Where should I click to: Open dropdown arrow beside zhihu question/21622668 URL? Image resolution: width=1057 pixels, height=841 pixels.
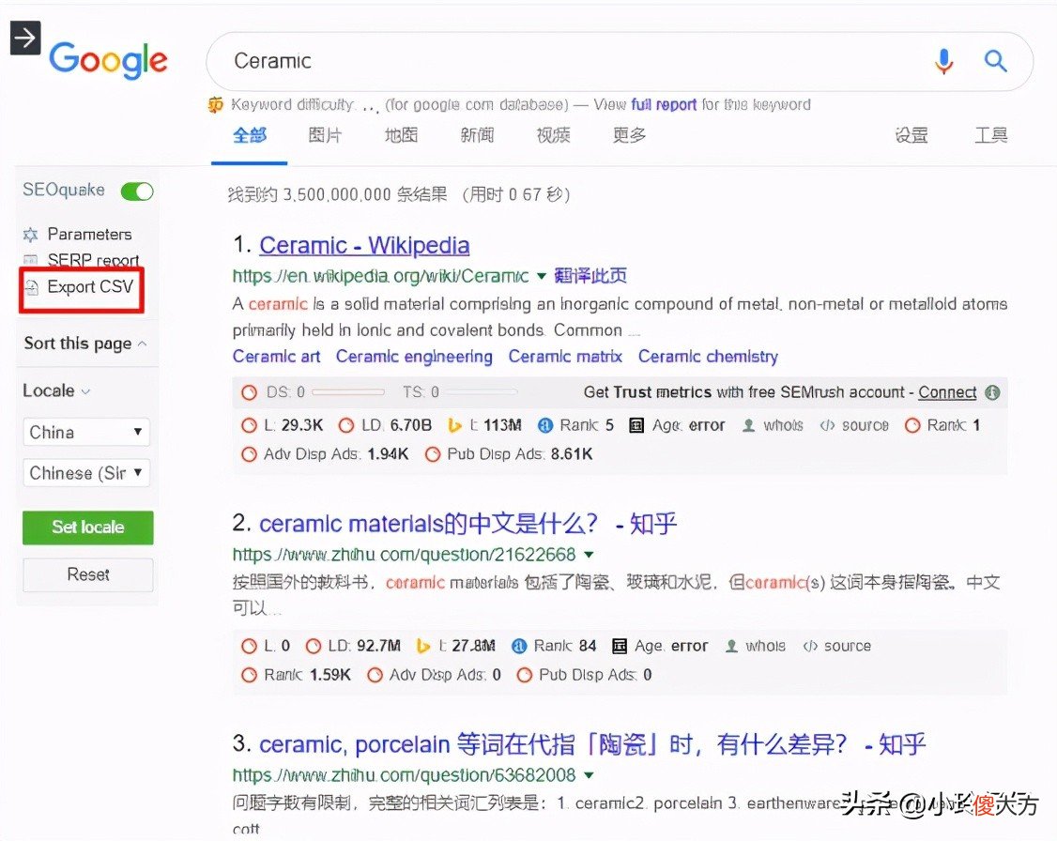pos(590,555)
